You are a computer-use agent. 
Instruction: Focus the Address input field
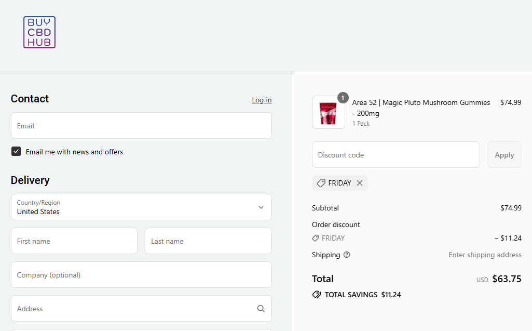[141, 308]
